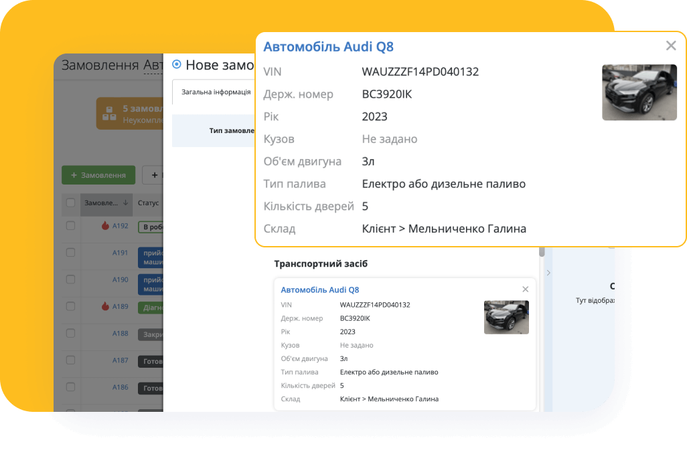
Task: Tick the checkbox for order A190
Action: click(x=70, y=279)
